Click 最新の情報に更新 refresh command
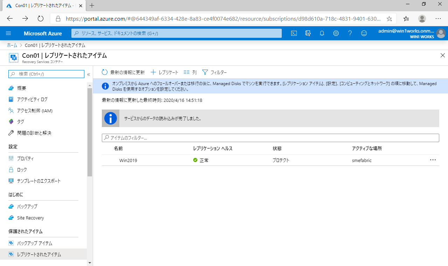The height and width of the screenshot is (266, 448). (123, 72)
